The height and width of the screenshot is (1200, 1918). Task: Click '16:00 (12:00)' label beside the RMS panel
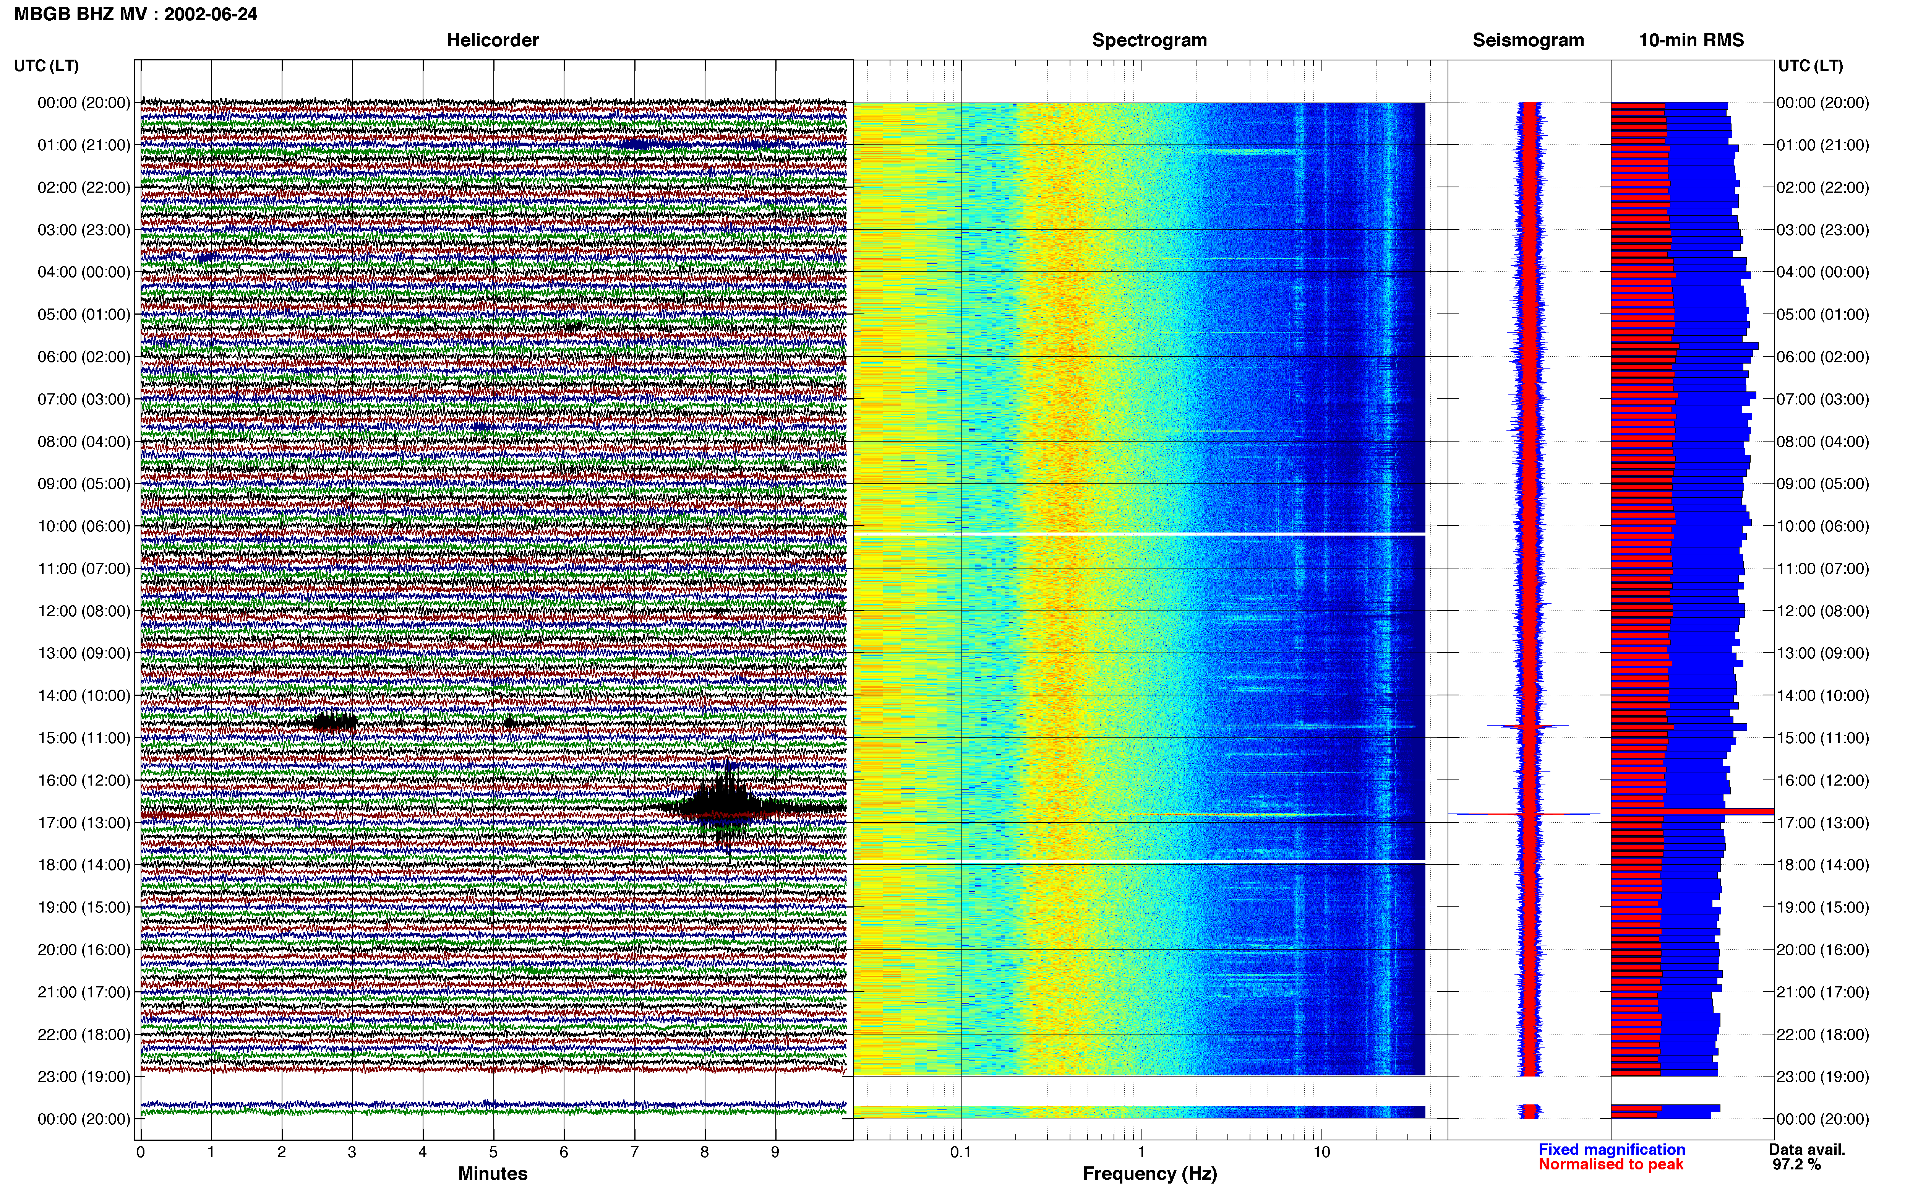pos(1823,780)
